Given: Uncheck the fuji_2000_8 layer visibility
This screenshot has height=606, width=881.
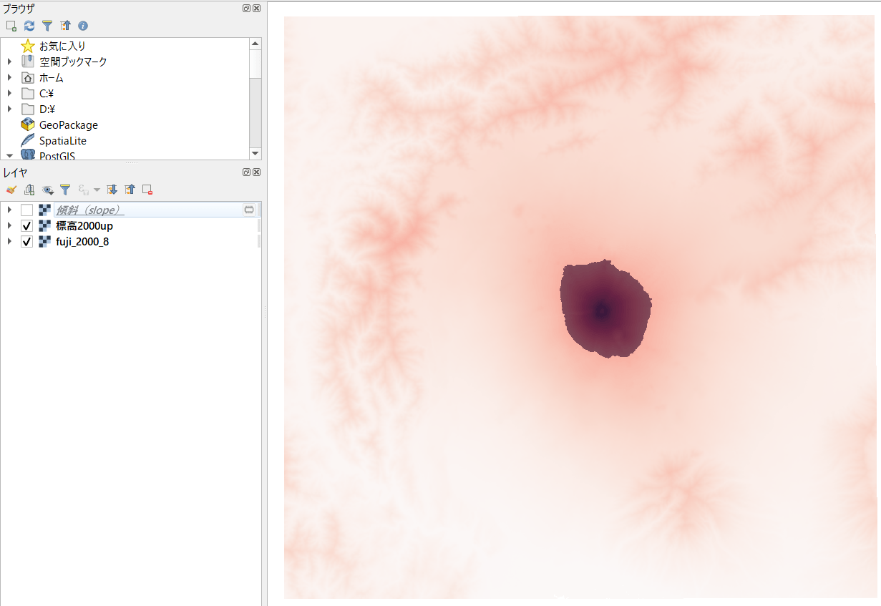Looking at the screenshot, I should (26, 241).
